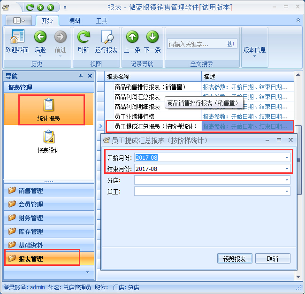Maximize the 员工提成汇总报表 dialog
The height and width of the screenshot is (294, 305).
[x=279, y=140]
